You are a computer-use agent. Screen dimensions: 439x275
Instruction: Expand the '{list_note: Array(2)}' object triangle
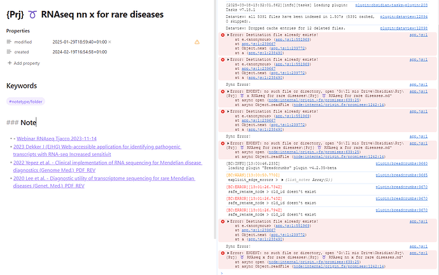click(282, 180)
